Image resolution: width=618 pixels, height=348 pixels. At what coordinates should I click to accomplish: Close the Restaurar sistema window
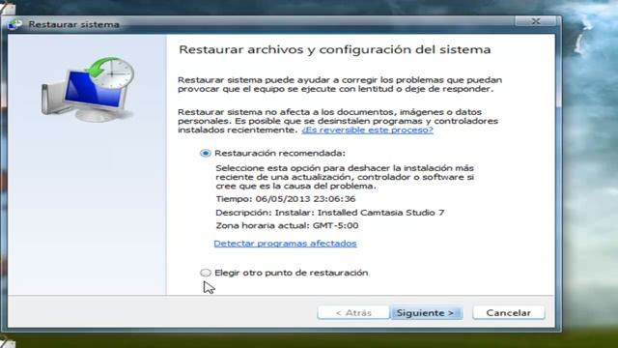(536, 21)
